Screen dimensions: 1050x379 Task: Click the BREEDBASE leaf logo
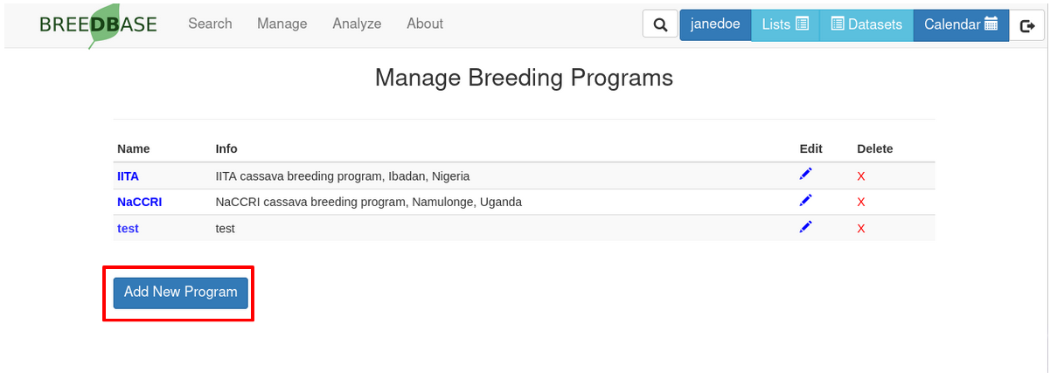coord(98,24)
